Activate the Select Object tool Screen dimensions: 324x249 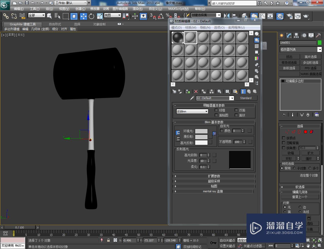click(x=49, y=16)
